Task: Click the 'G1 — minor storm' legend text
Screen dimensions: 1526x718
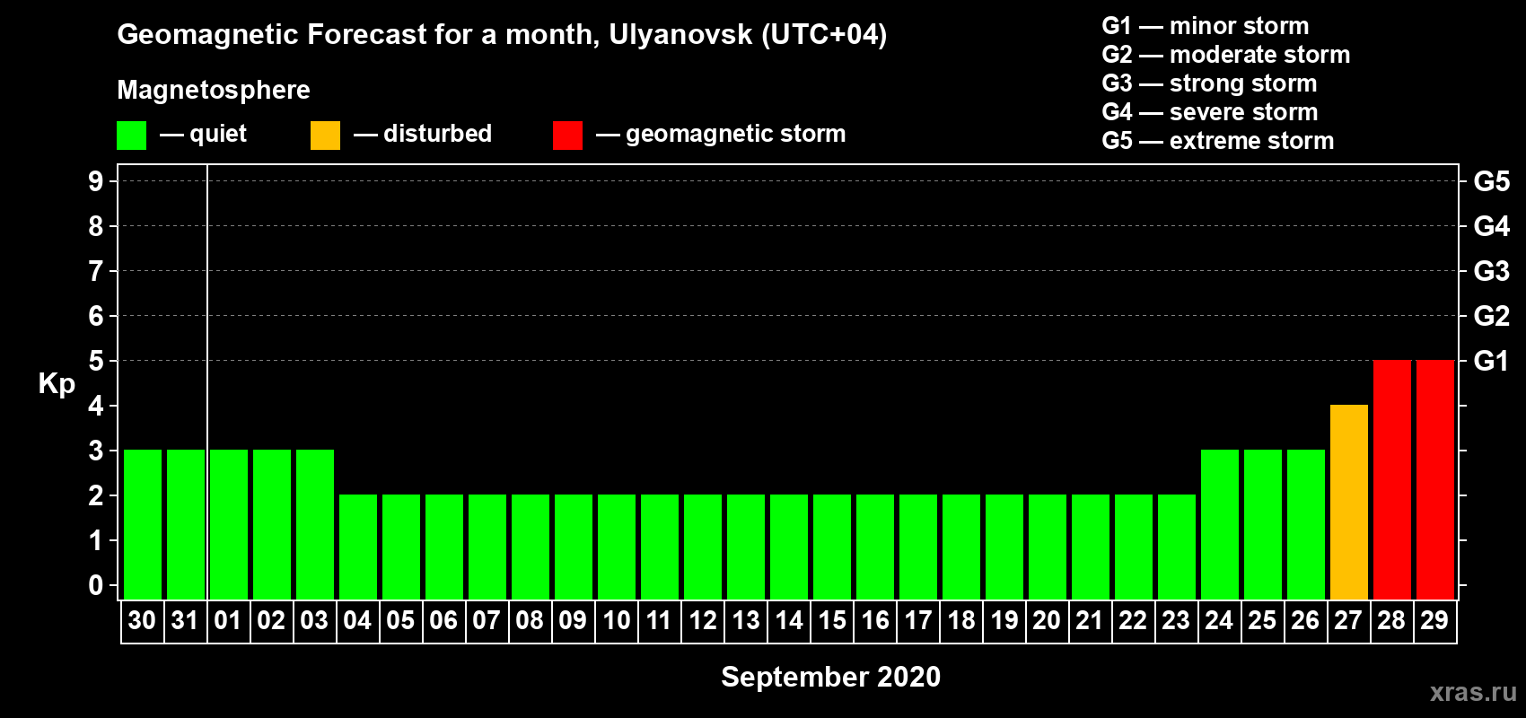Action: pos(1205,26)
